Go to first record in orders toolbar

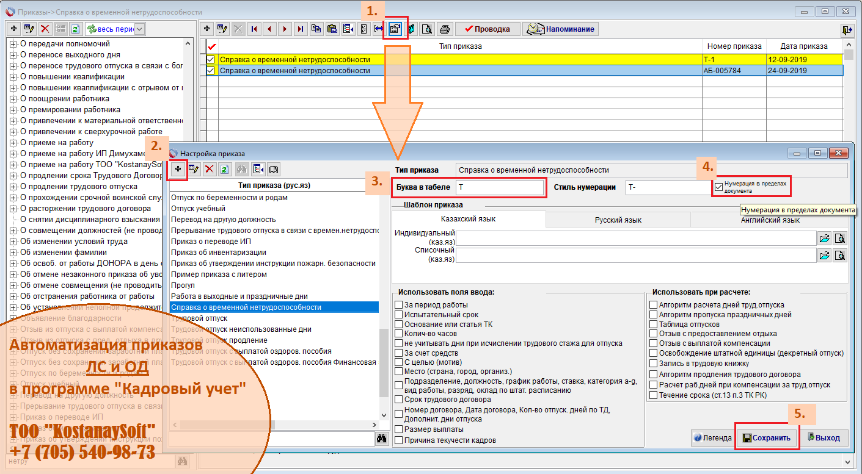(254, 29)
